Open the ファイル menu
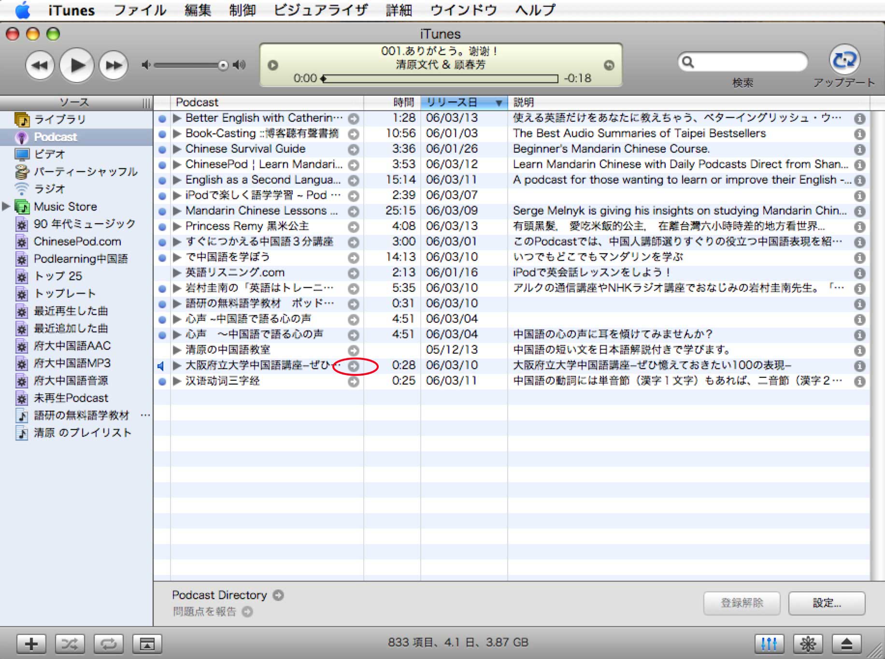Screen dimensions: 885x659 (140, 10)
